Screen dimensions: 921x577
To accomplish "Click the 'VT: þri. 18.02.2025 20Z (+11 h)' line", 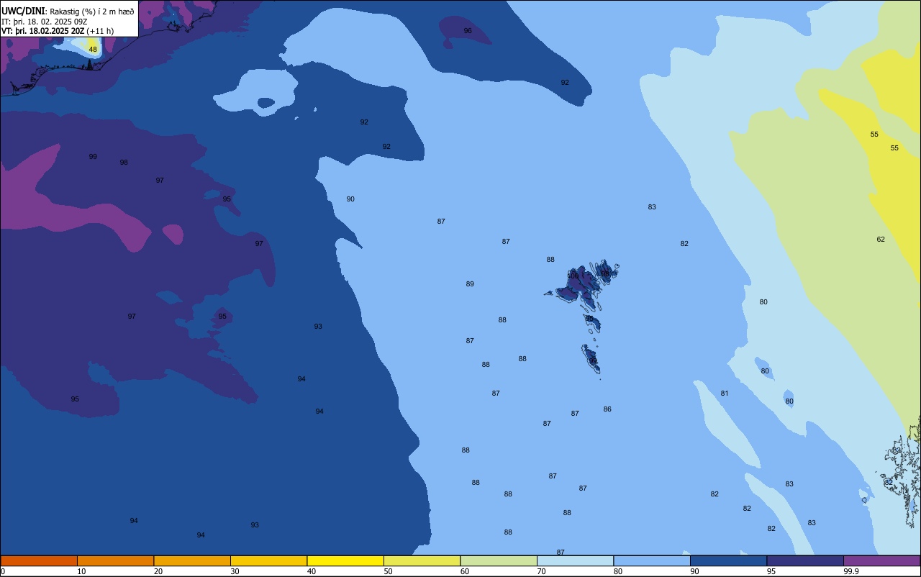I will 58,31.
